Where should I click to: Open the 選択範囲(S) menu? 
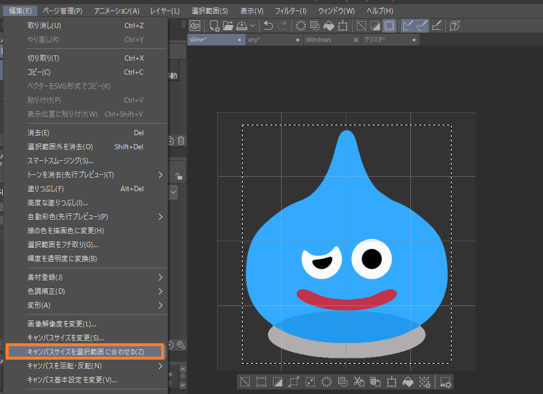coord(210,10)
